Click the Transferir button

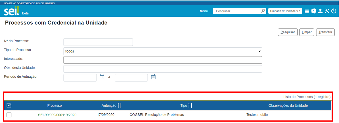coord(325,32)
